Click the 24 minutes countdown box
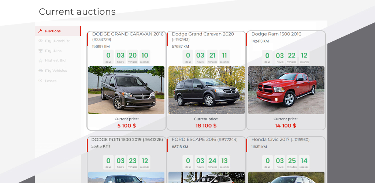Image resolution: width=375 pixels, height=183 pixels. (212, 162)
